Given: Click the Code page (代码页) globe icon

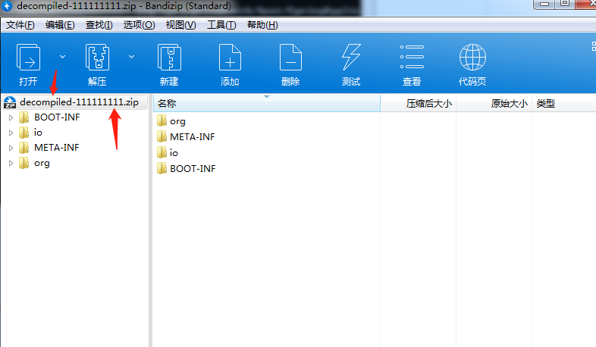Looking at the screenshot, I should (x=472, y=58).
